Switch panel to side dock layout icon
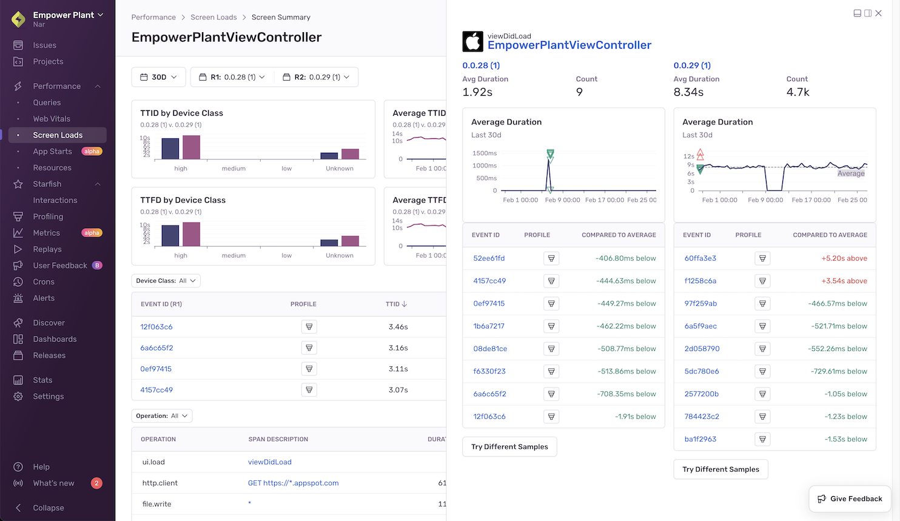 (868, 13)
